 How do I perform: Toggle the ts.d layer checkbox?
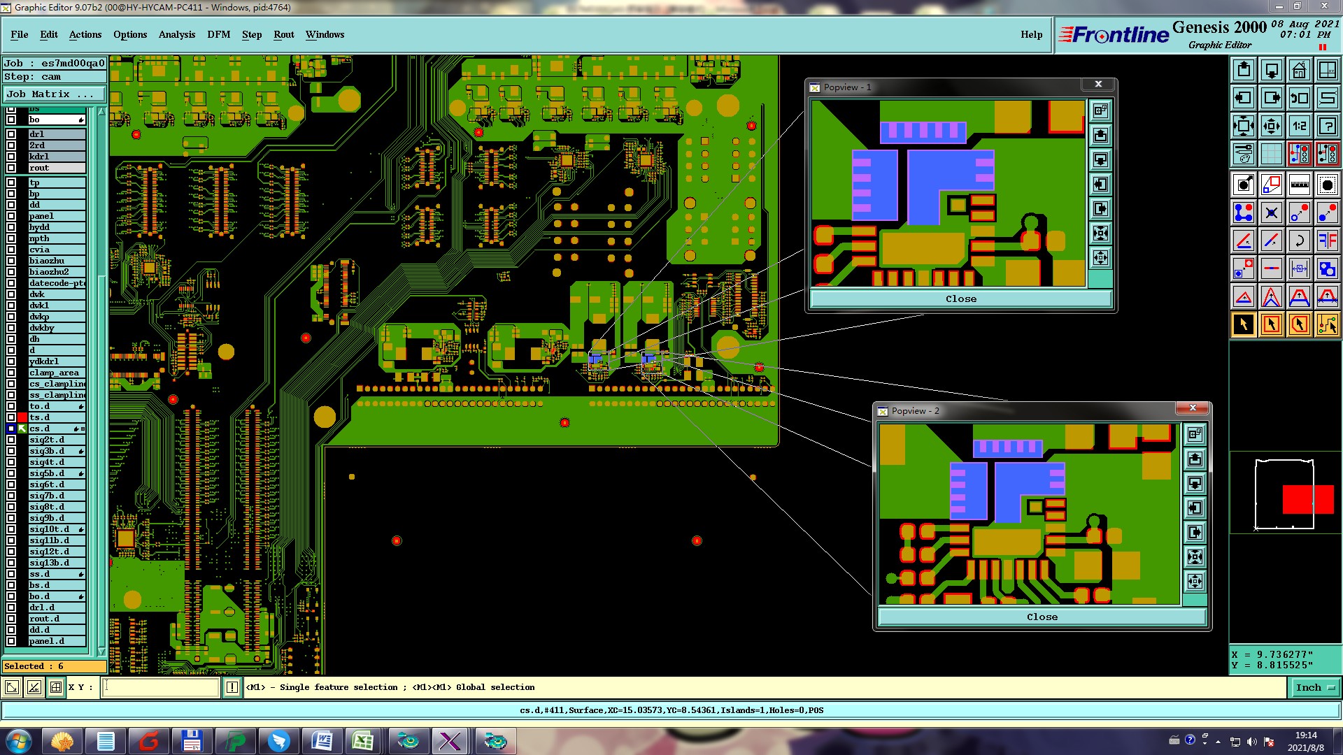pyautogui.click(x=11, y=417)
